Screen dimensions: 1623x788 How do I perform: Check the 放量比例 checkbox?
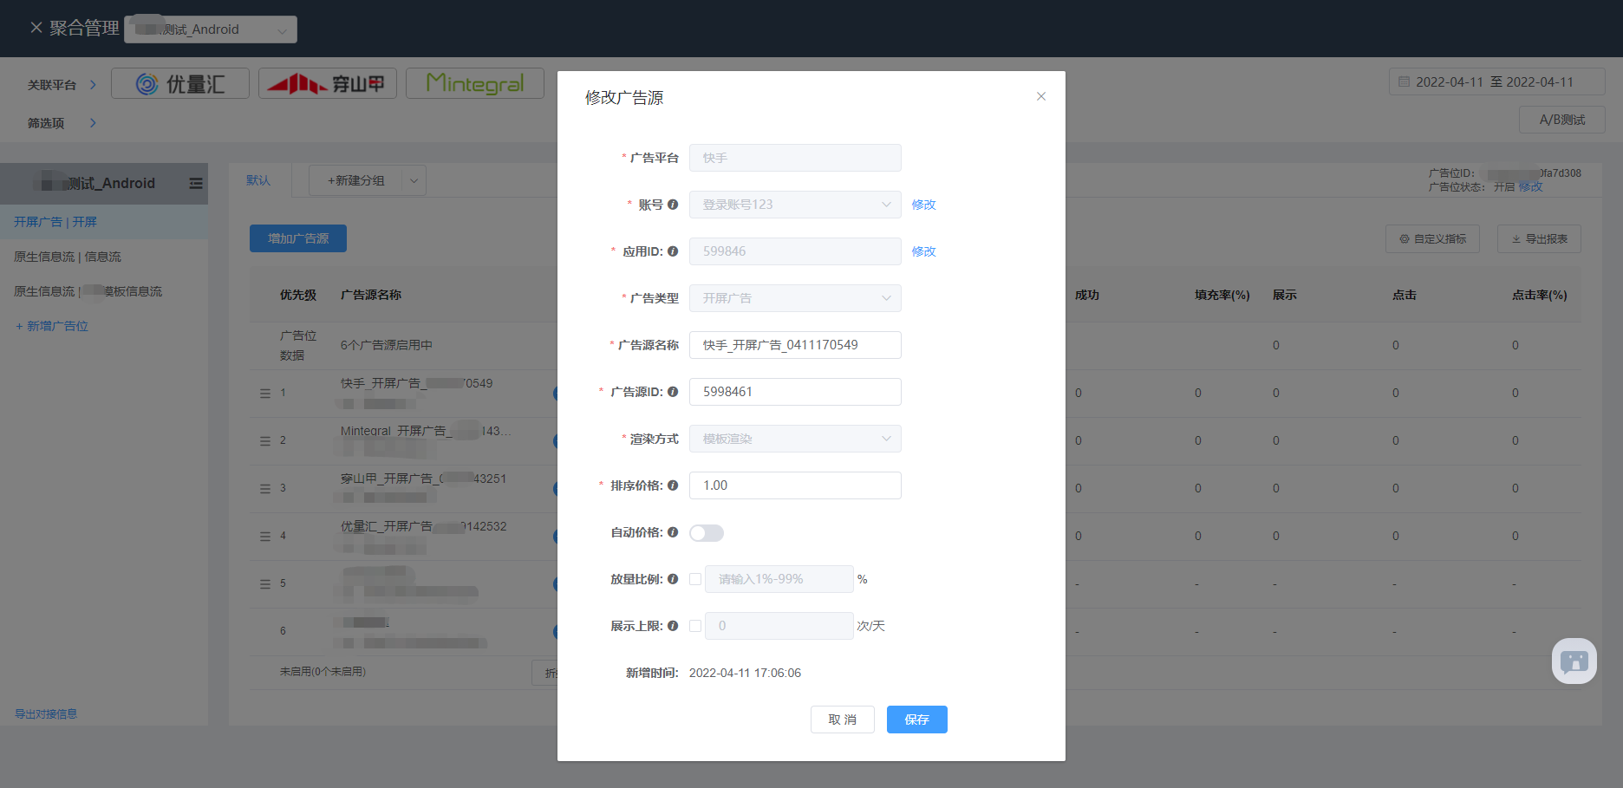695,579
